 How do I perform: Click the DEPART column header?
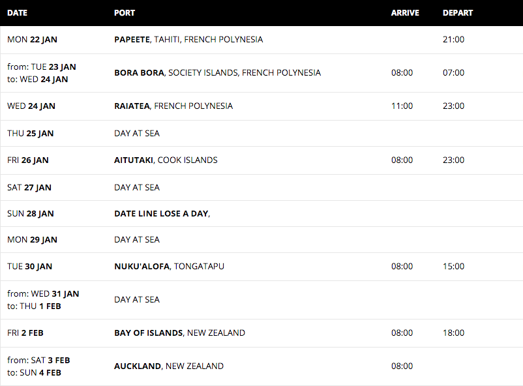pyautogui.click(x=458, y=12)
